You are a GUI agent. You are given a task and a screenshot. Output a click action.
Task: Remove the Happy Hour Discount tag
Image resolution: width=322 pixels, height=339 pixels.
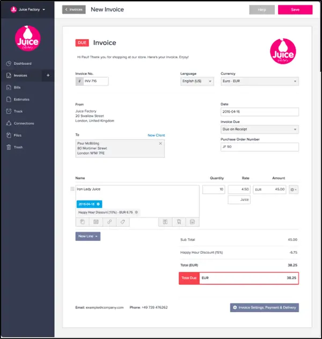tap(136, 212)
